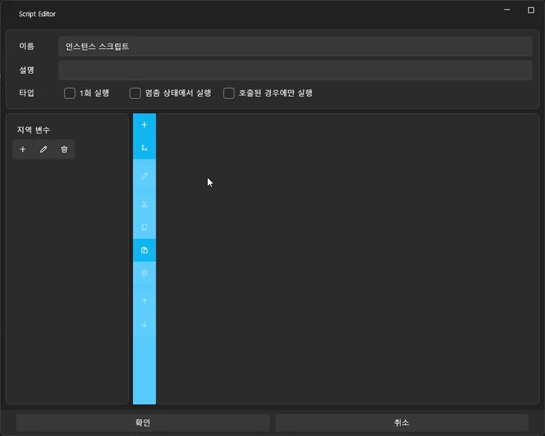545x436 pixels.
Task: Copy the selected script command
Action: 144,225
